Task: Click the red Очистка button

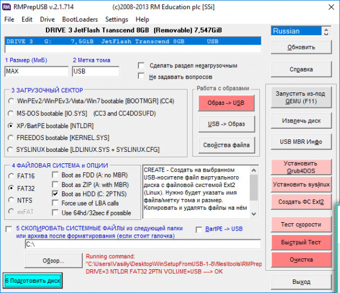Action: (x=301, y=260)
